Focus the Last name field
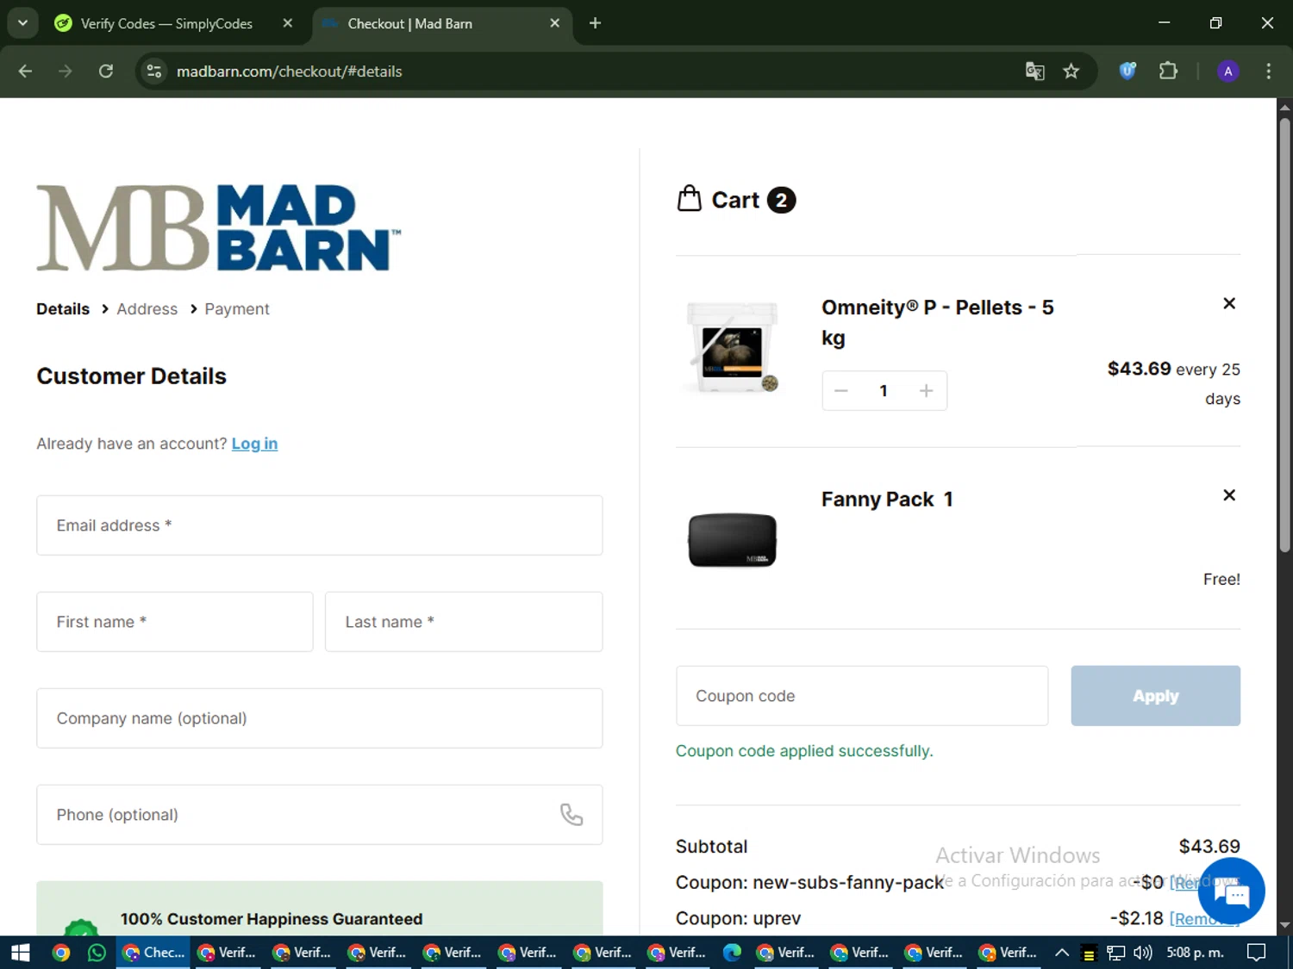Viewport: 1293px width, 969px height. click(464, 622)
